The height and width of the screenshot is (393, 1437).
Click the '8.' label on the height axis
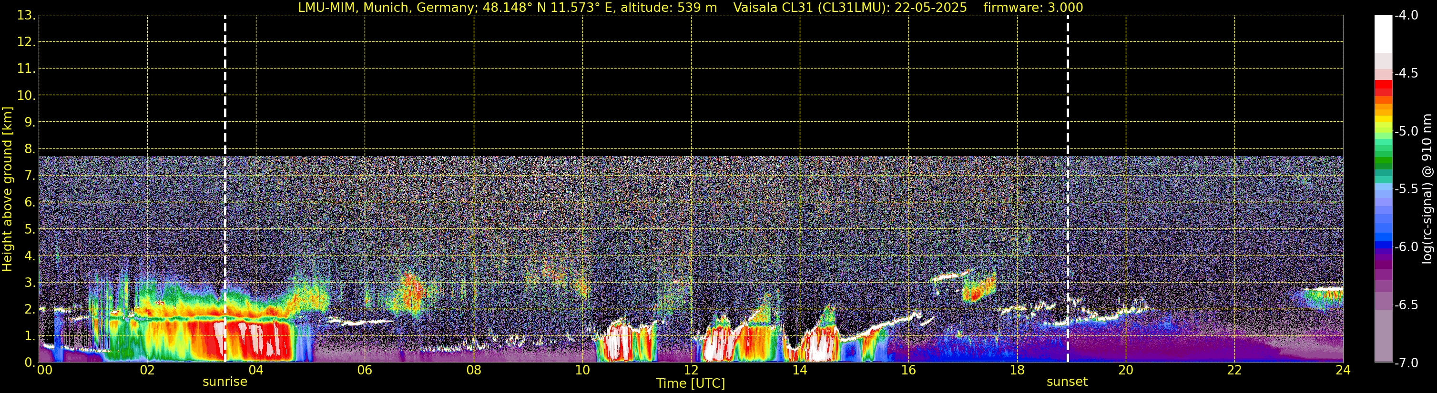(x=30, y=149)
